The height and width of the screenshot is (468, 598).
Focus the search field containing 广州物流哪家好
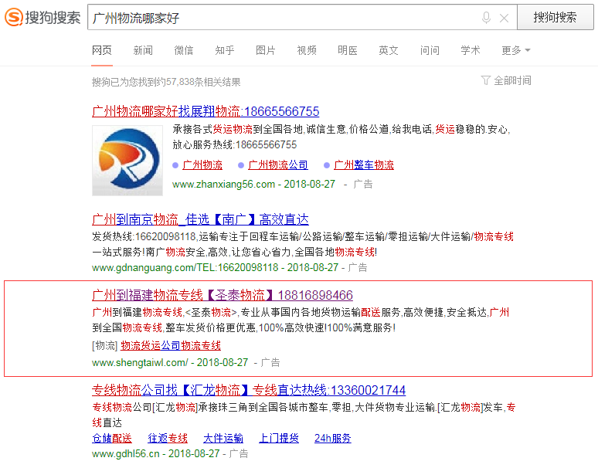[302, 17]
